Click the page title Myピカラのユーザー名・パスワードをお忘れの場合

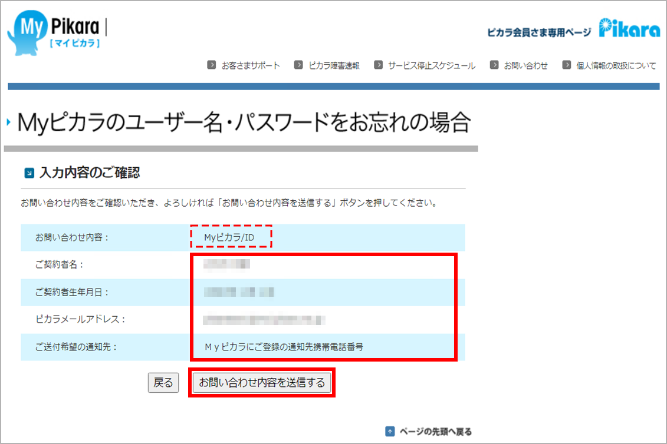coord(244,123)
